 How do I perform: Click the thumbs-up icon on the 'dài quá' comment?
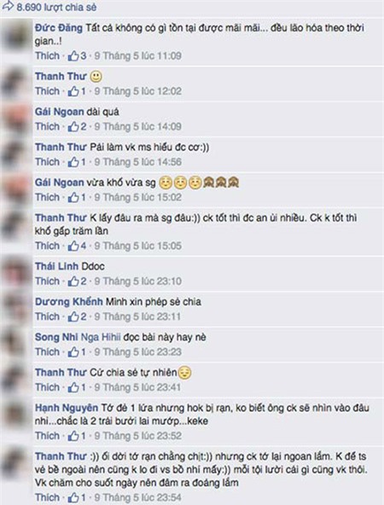[x=73, y=127]
